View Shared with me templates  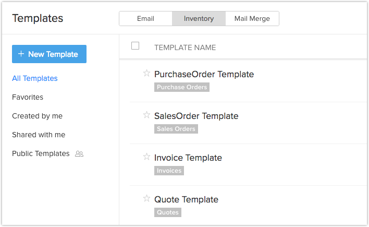(39, 135)
